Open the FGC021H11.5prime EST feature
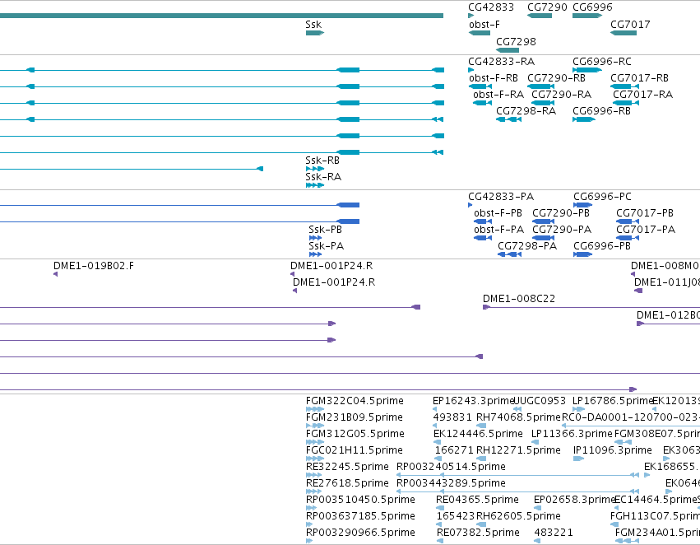 (x=315, y=459)
